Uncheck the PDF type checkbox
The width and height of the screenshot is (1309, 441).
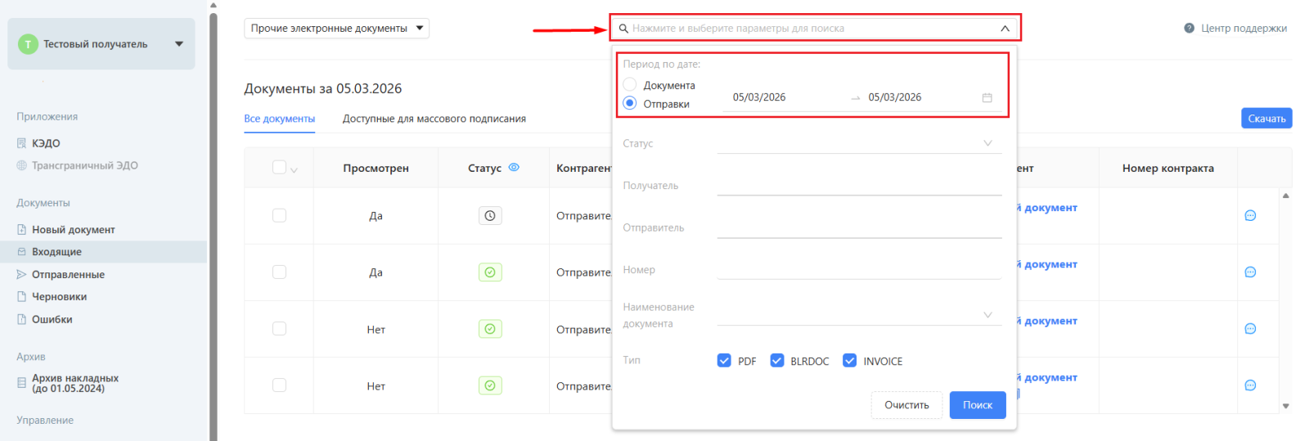click(x=724, y=361)
